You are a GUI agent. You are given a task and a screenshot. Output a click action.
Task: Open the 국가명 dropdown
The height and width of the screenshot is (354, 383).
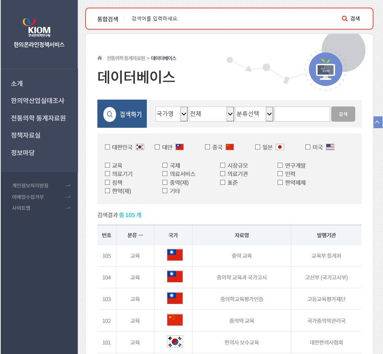click(x=172, y=114)
